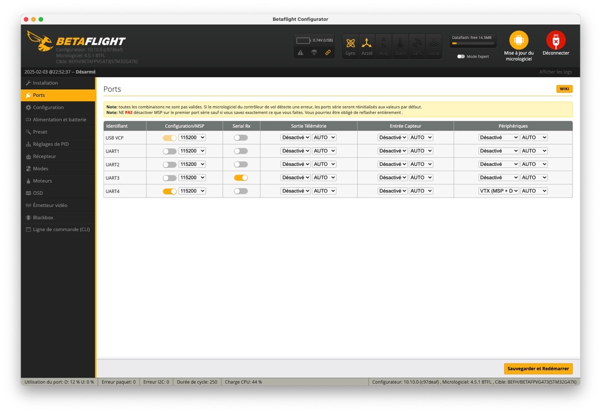Image resolution: width=601 pixels, height=413 pixels.
Task: Click the Sonar sensor icon
Action: (434, 43)
